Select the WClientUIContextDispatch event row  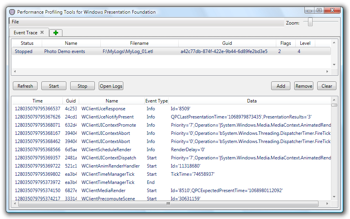point(171,158)
